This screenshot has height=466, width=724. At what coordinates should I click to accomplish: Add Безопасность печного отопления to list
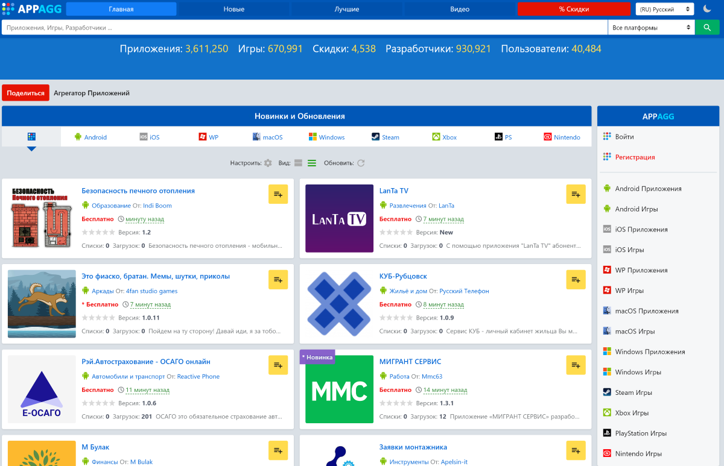point(278,194)
